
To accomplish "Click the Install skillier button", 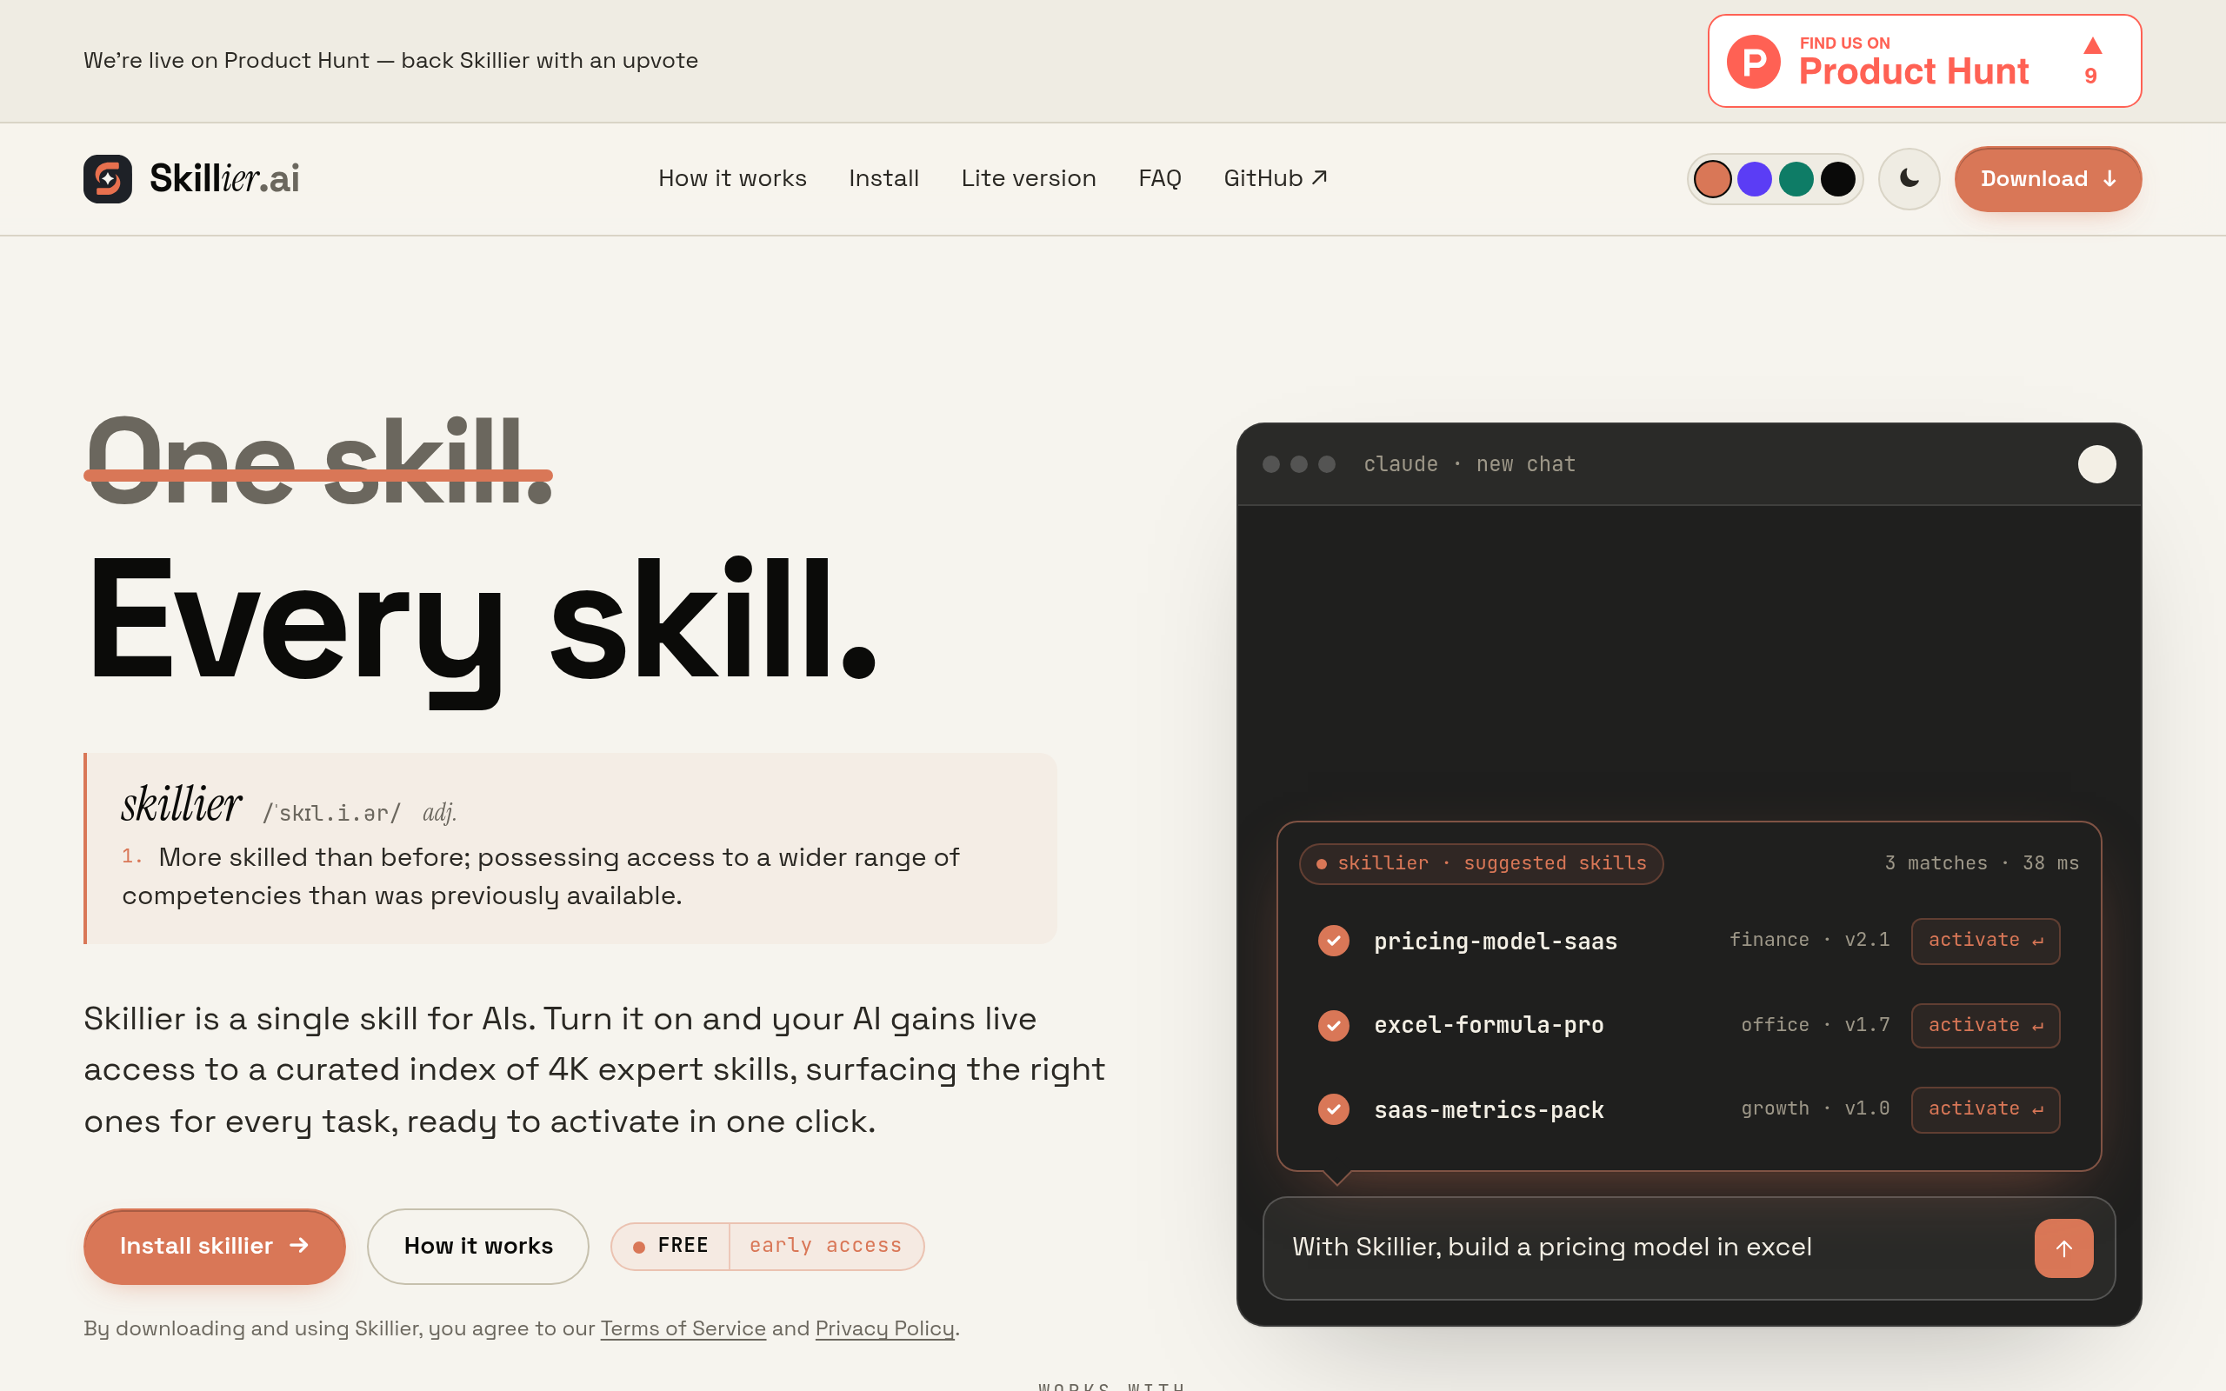I will coord(214,1246).
